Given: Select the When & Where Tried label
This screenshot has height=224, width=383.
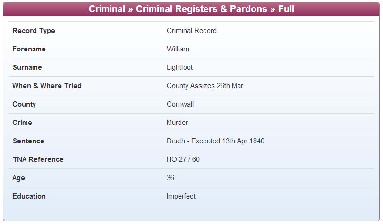Looking at the screenshot, I should [47, 86].
